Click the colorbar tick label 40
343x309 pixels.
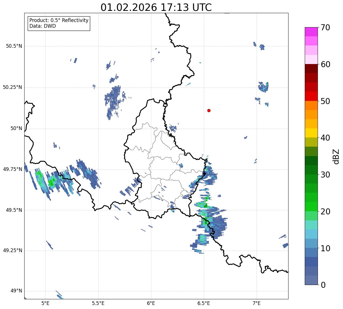coord(325,138)
